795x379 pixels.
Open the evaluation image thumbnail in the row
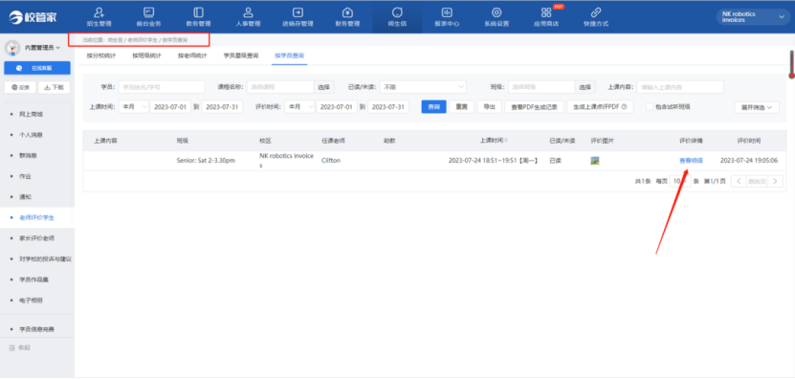[x=595, y=161]
